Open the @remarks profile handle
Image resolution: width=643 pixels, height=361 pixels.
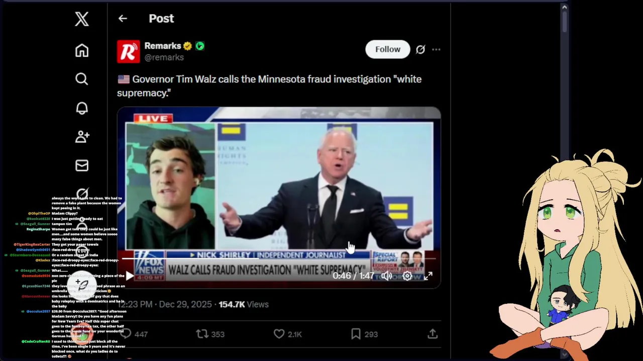tap(164, 57)
